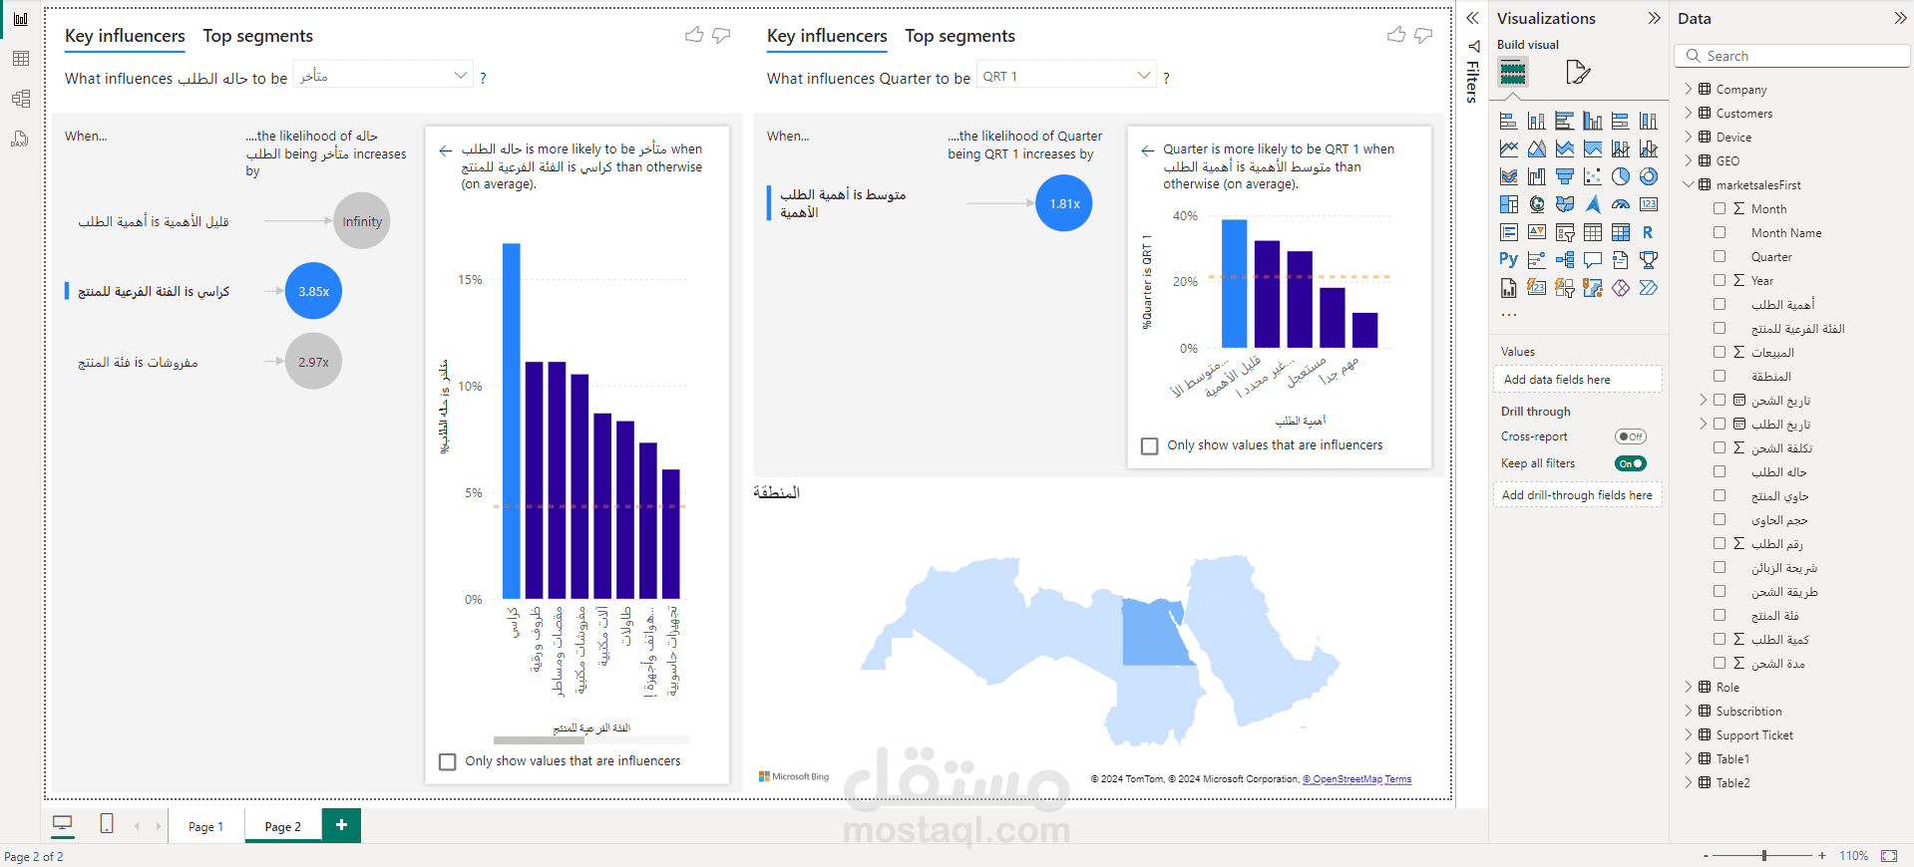This screenshot has width=1914, height=867.
Task: Choose the Q&A speech bubble visual
Action: [x=1593, y=260]
